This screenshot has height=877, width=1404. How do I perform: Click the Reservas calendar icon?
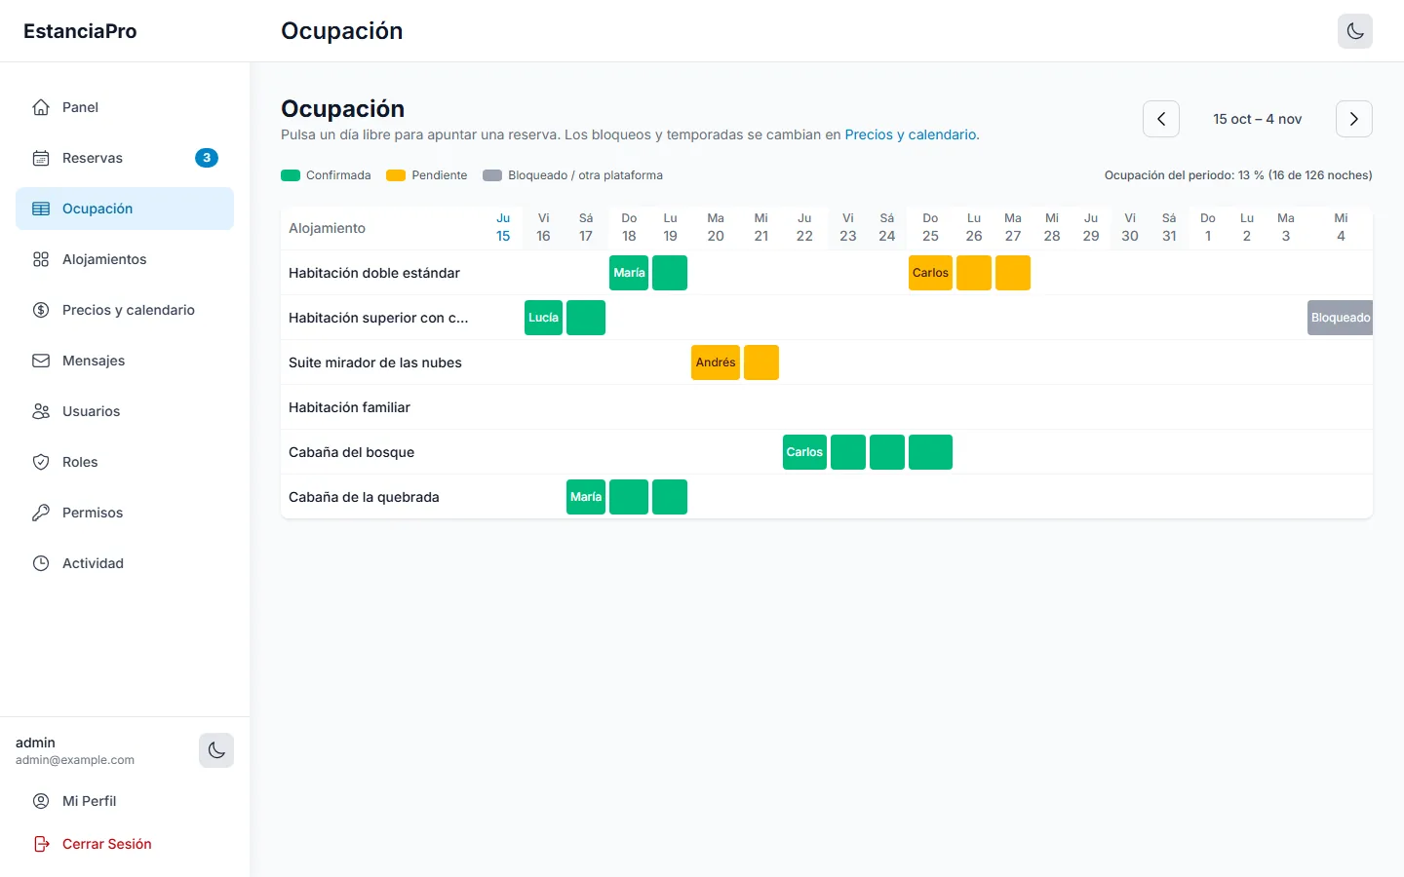pos(41,158)
